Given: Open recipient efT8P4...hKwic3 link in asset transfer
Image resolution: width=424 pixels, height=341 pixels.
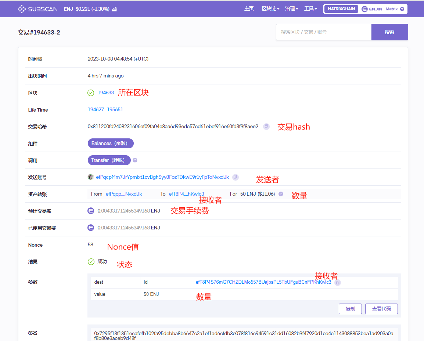Looking at the screenshot, I should 186,194.
